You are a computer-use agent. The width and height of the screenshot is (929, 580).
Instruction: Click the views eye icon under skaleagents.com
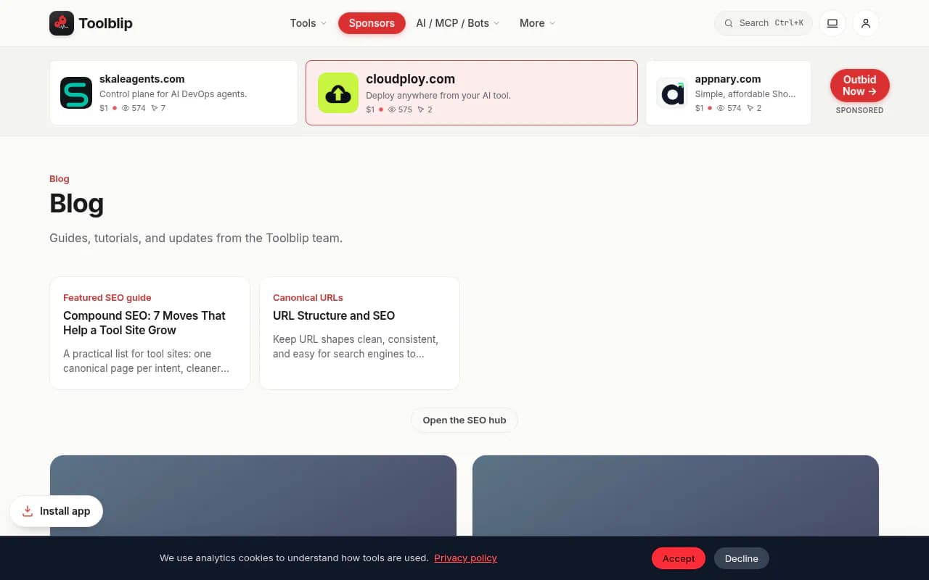[x=126, y=108]
